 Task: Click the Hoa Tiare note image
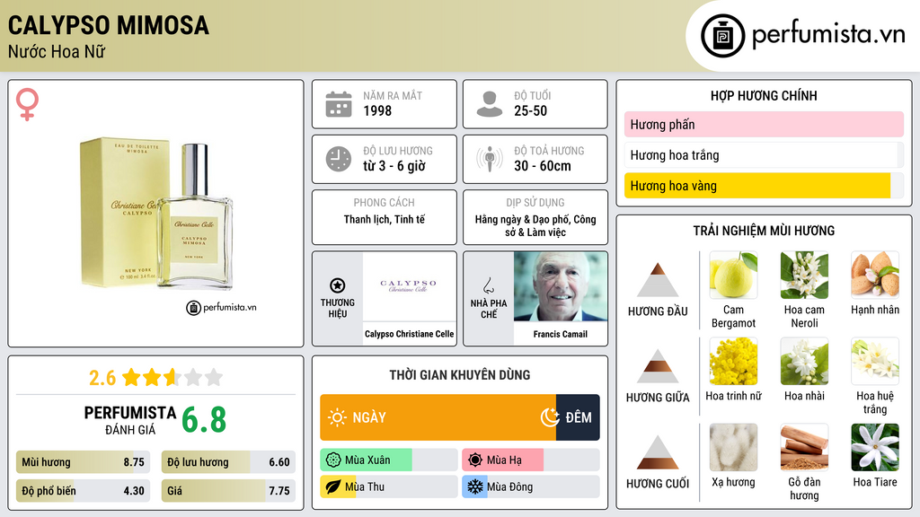pyautogui.click(x=875, y=448)
